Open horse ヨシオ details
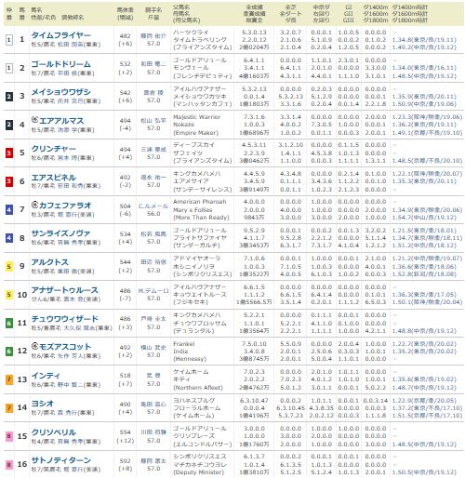The image size is (465, 478). [x=43, y=404]
